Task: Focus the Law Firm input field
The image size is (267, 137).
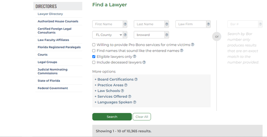Action: (191, 24)
